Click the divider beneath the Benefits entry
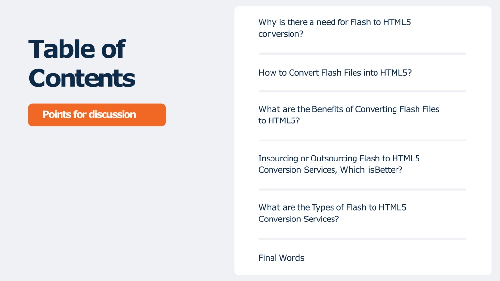The height and width of the screenshot is (281, 500). click(363, 140)
